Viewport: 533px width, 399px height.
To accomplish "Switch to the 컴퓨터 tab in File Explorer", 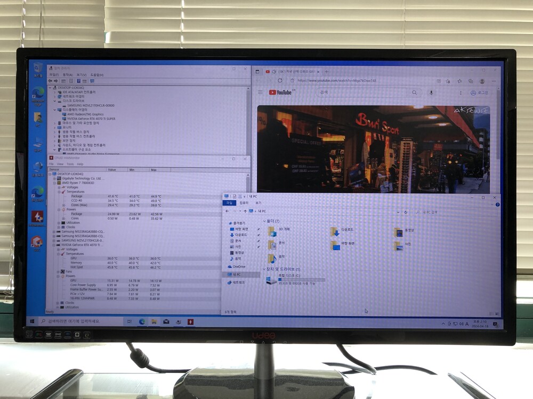I will [x=244, y=203].
